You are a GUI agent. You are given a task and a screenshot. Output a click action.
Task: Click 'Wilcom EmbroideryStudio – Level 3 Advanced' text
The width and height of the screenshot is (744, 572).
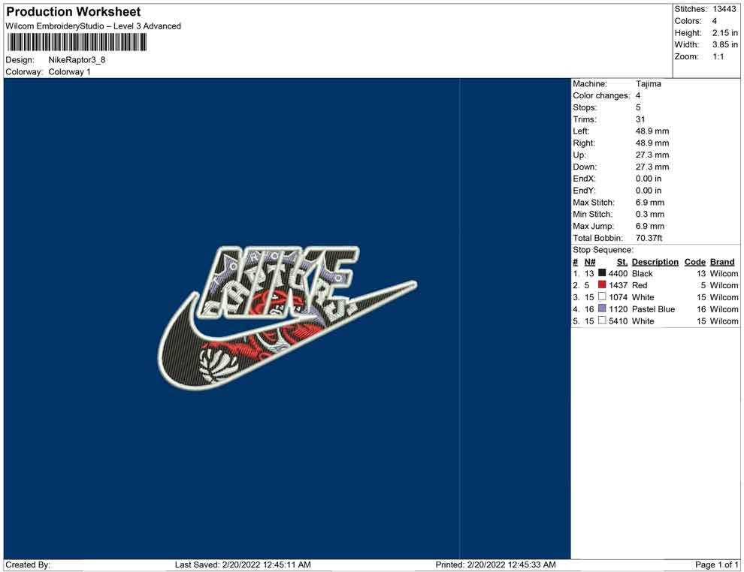tap(93, 26)
